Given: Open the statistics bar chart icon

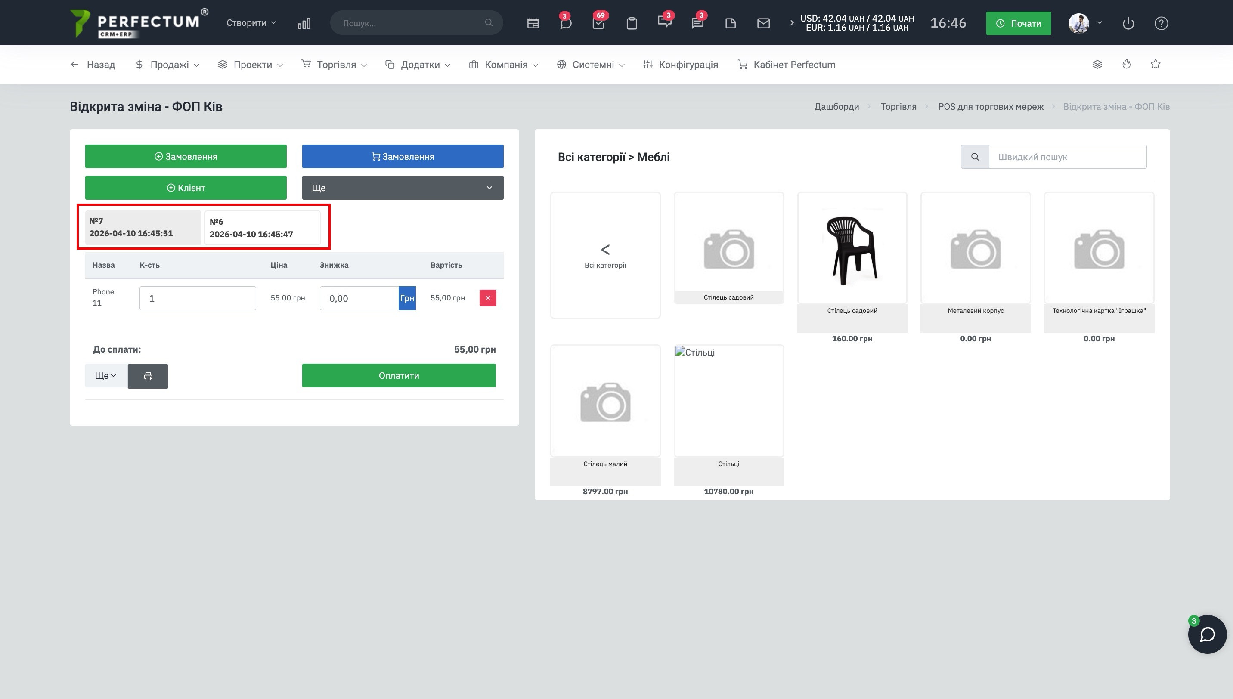Looking at the screenshot, I should 304,23.
